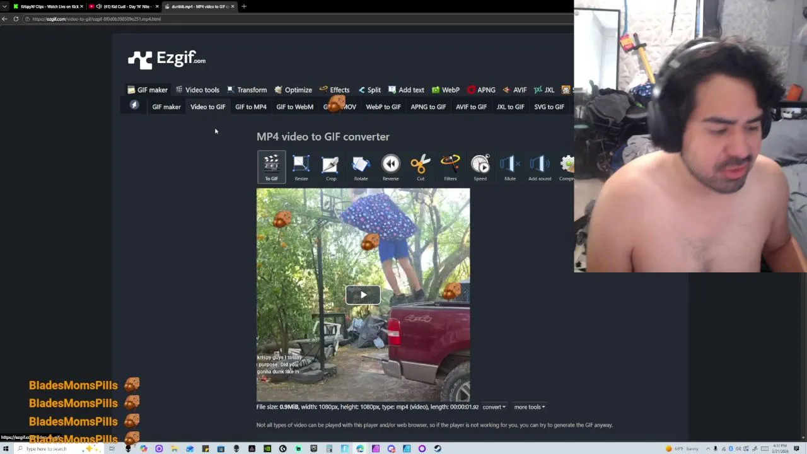Viewport: 807px width, 454px height.
Task: Close the dunkkk.mp4 Ezgif tab
Action: click(233, 6)
